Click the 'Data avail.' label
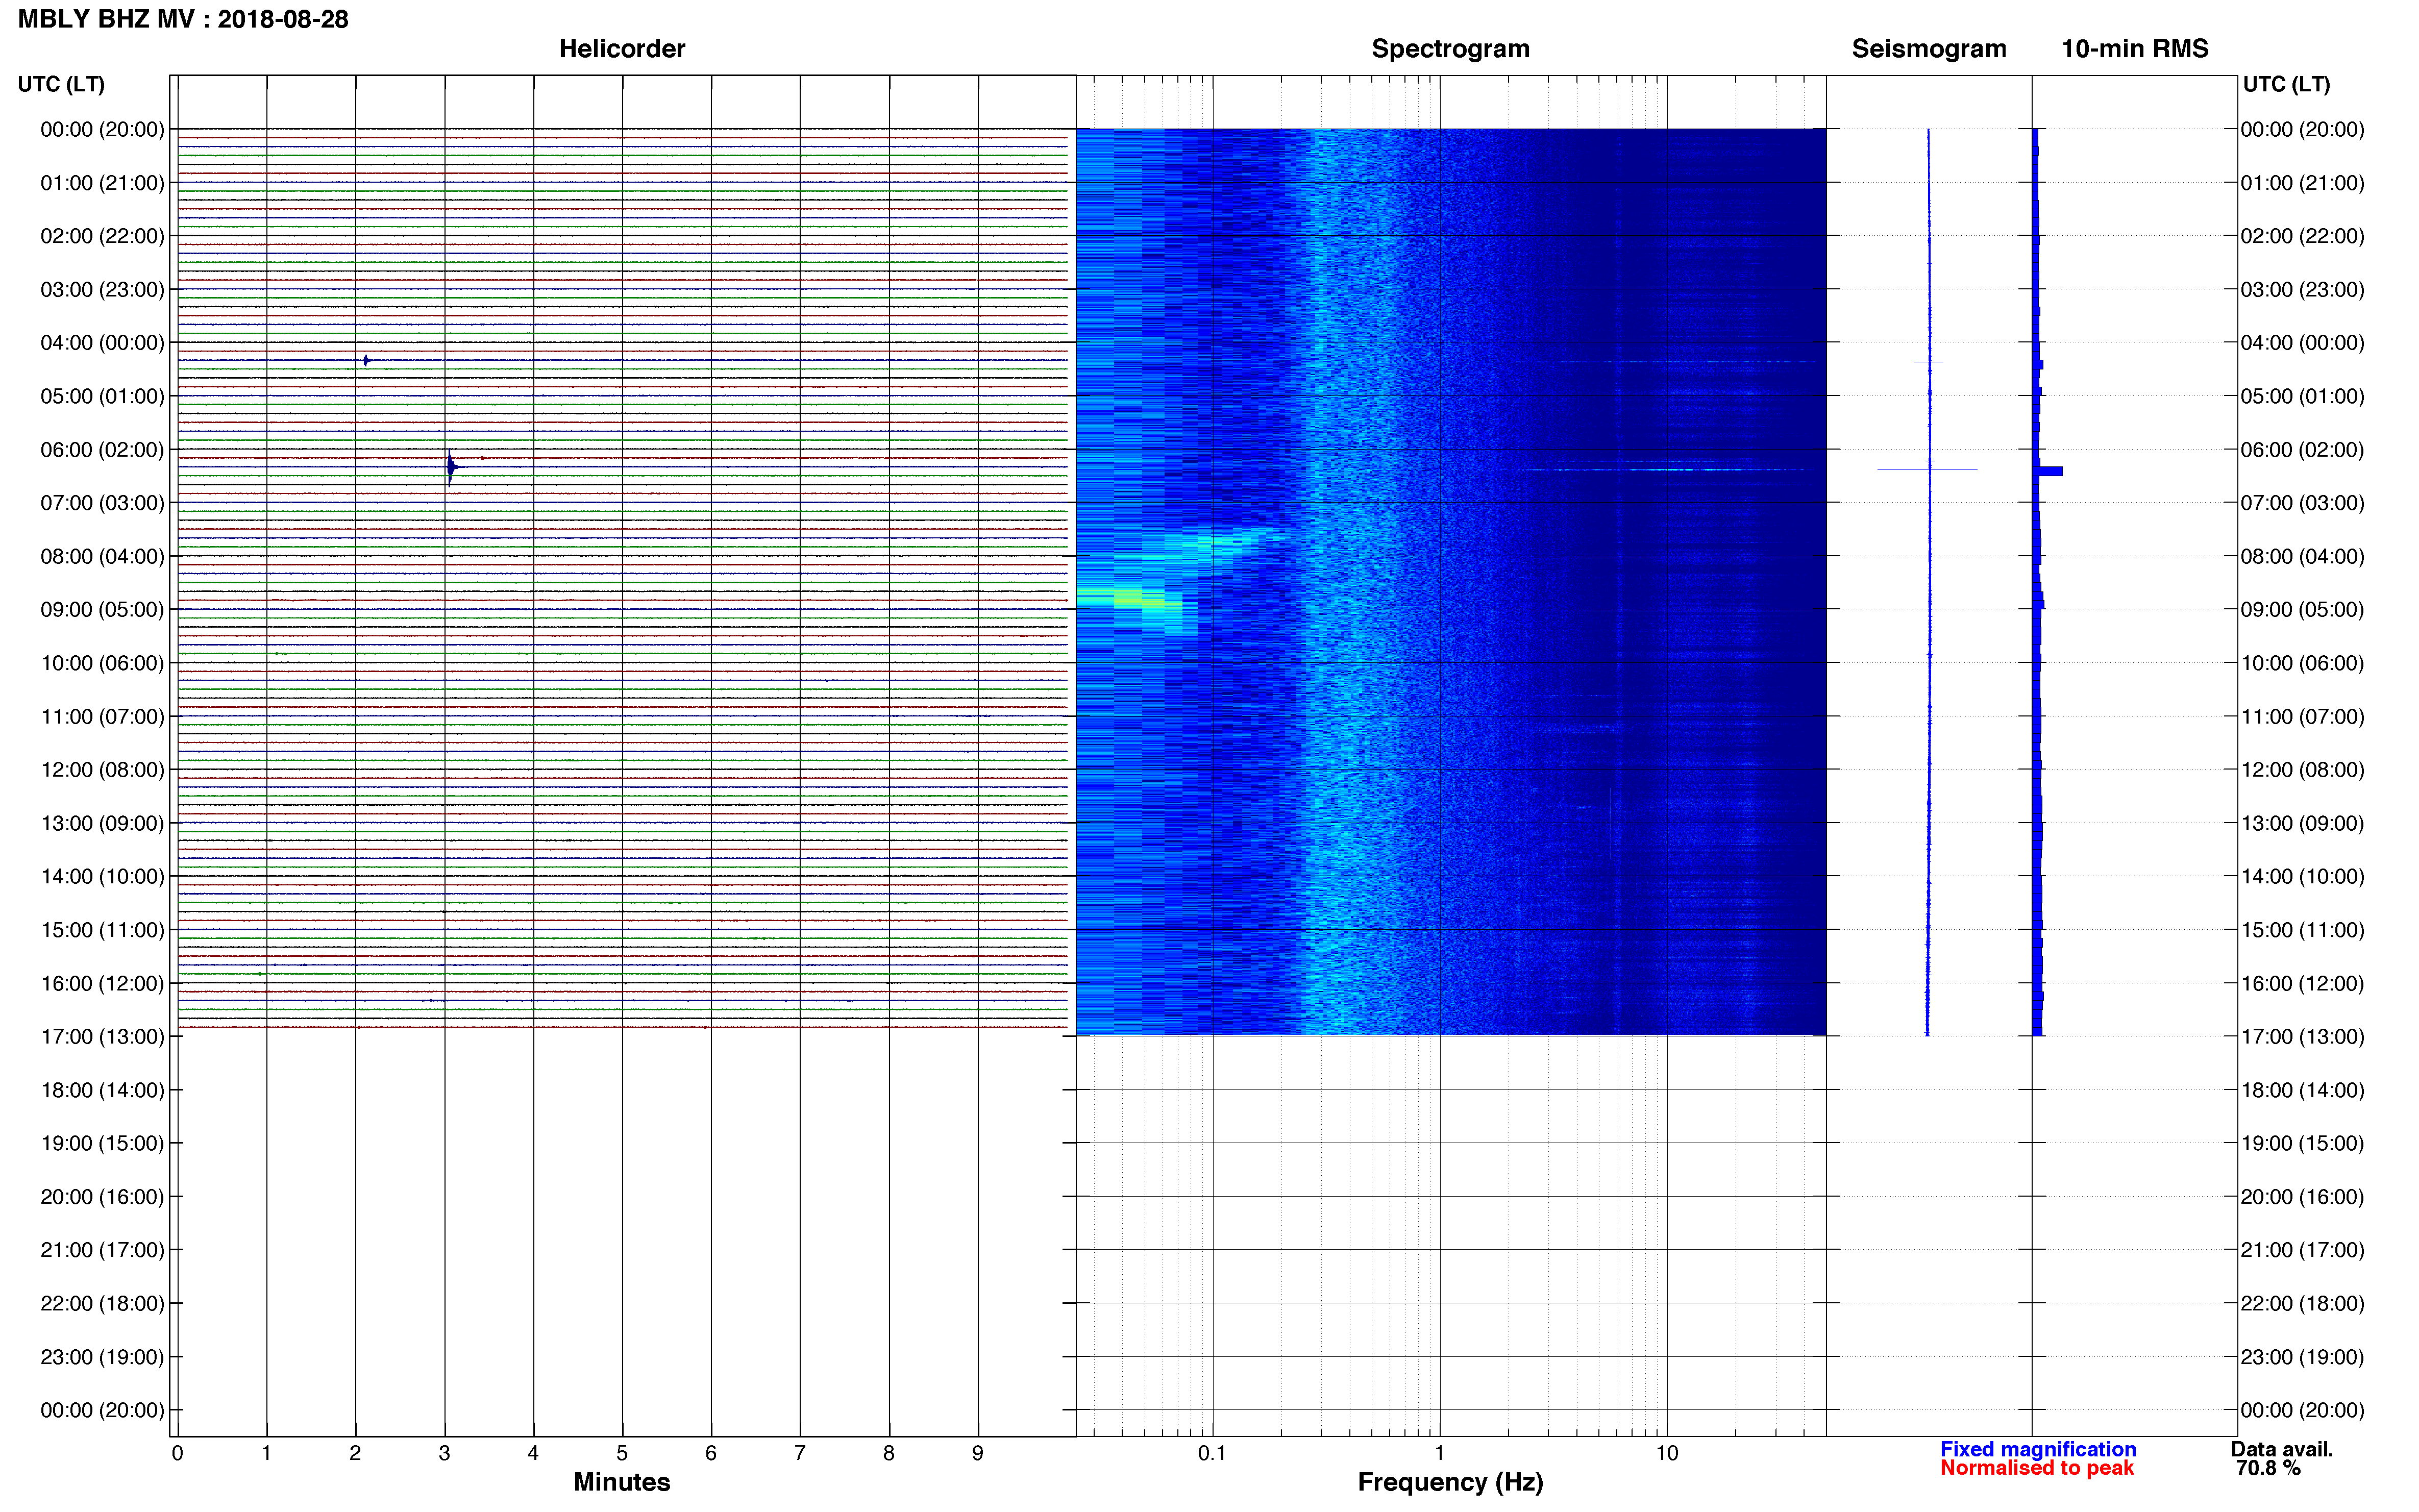Image resolution: width=2419 pixels, height=1512 pixels. pos(2281,1449)
